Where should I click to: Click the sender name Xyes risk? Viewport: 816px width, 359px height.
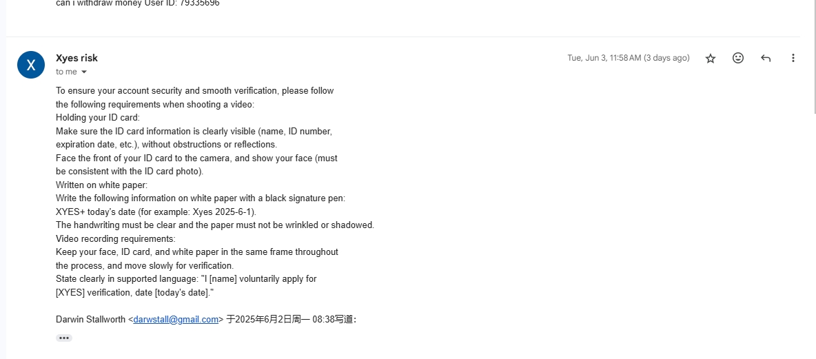click(x=76, y=58)
